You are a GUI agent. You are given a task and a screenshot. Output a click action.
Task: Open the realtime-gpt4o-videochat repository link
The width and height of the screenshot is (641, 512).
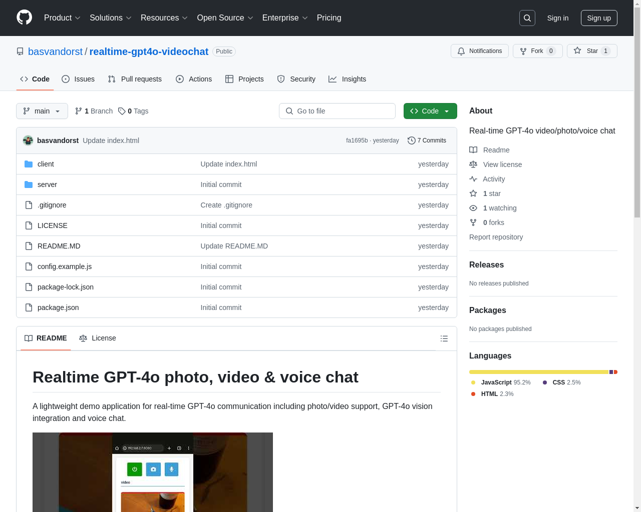pos(149,51)
